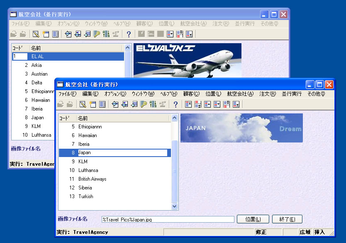Go to previous row icon in front toolbar

pos(207,104)
